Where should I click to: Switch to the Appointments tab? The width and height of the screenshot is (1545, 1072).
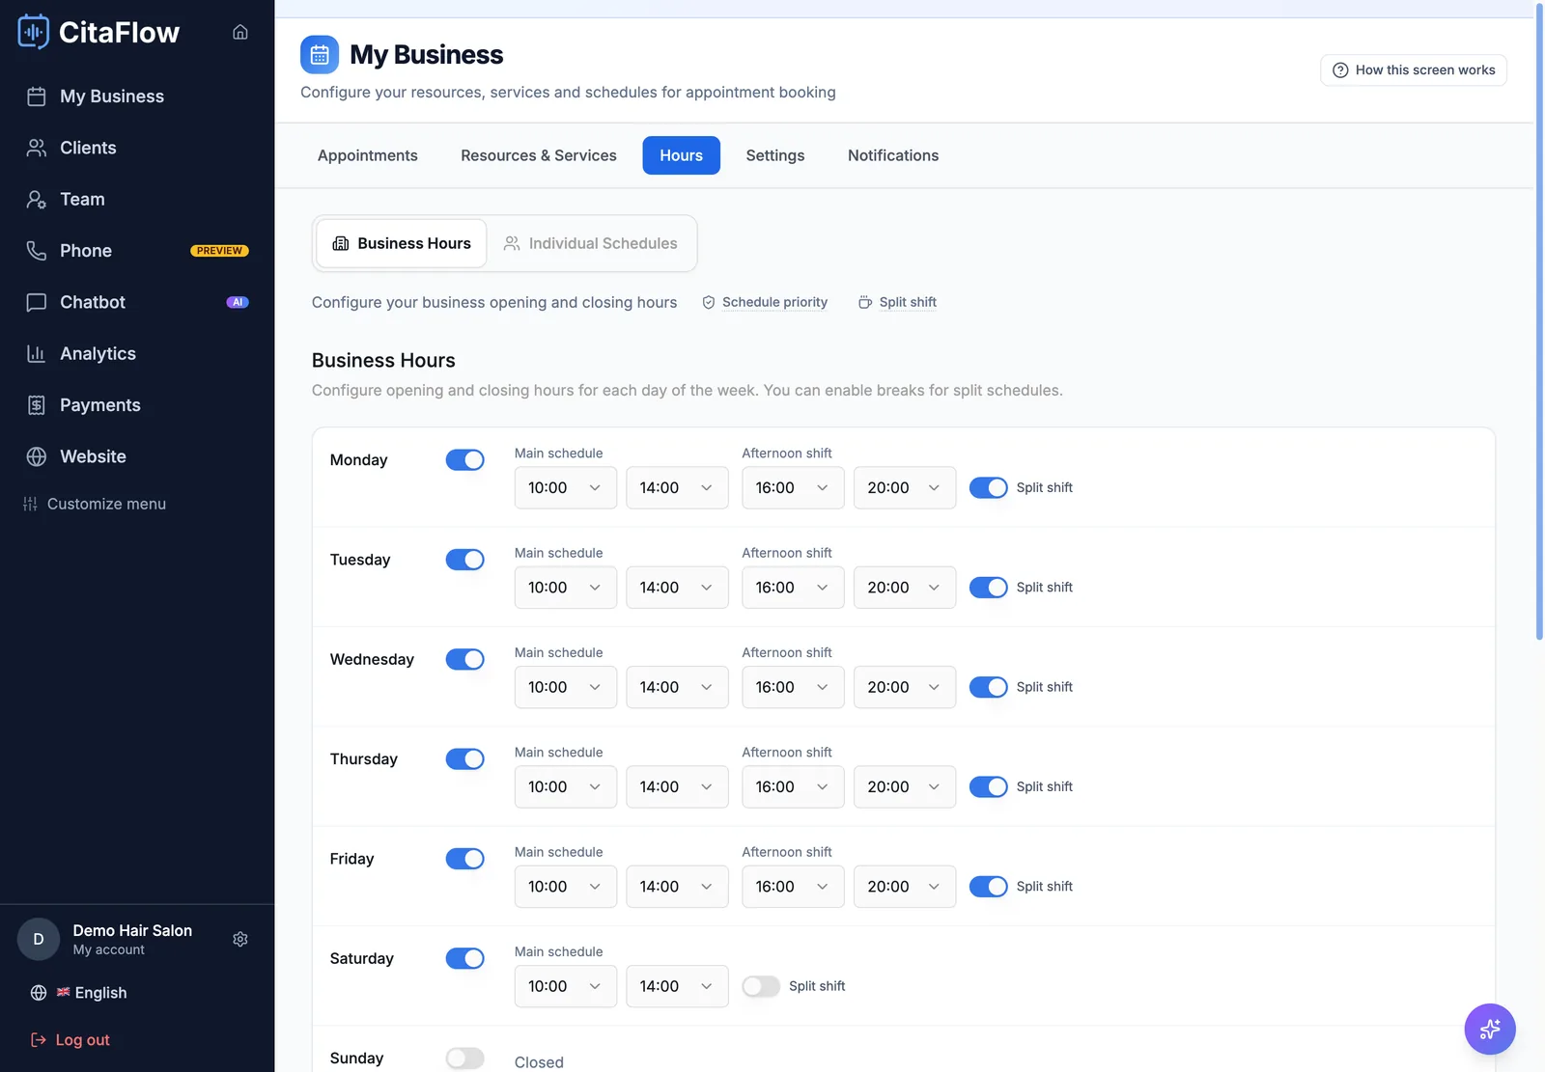368,155
